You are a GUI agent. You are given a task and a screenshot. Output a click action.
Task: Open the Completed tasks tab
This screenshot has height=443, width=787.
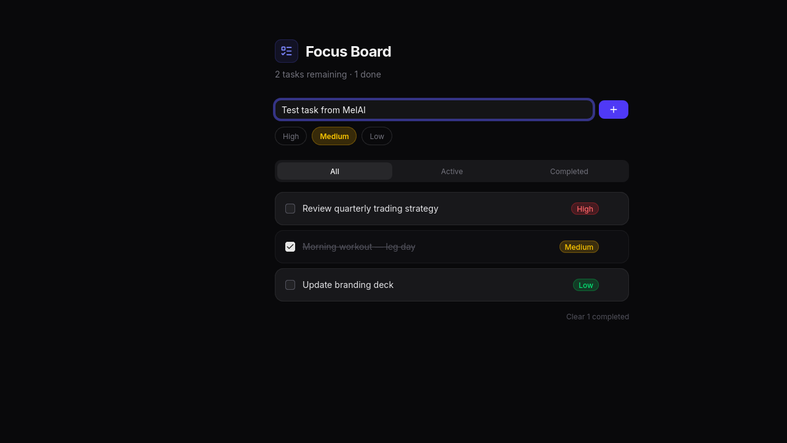pos(569,171)
